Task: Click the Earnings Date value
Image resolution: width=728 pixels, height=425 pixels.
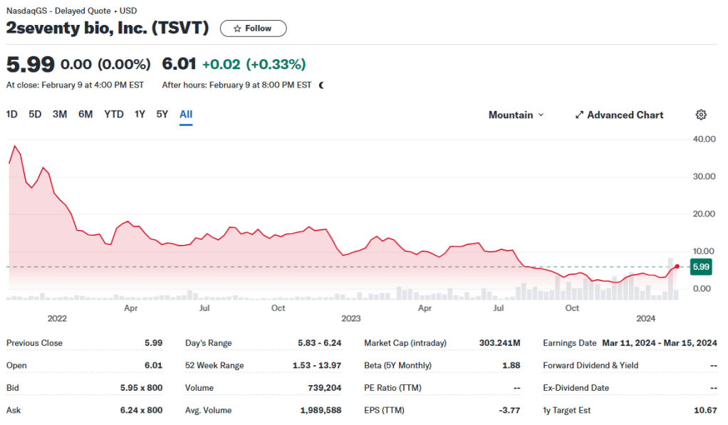Action: [659, 342]
